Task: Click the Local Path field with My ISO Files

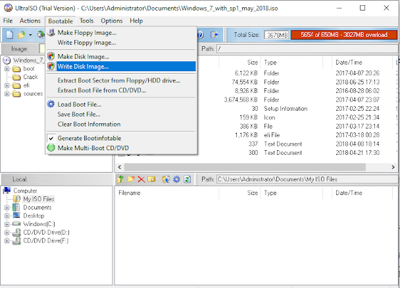Action: click(307, 179)
